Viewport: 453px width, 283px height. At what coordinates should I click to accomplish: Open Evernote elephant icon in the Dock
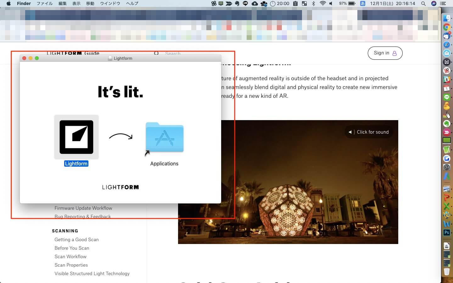(x=446, y=124)
